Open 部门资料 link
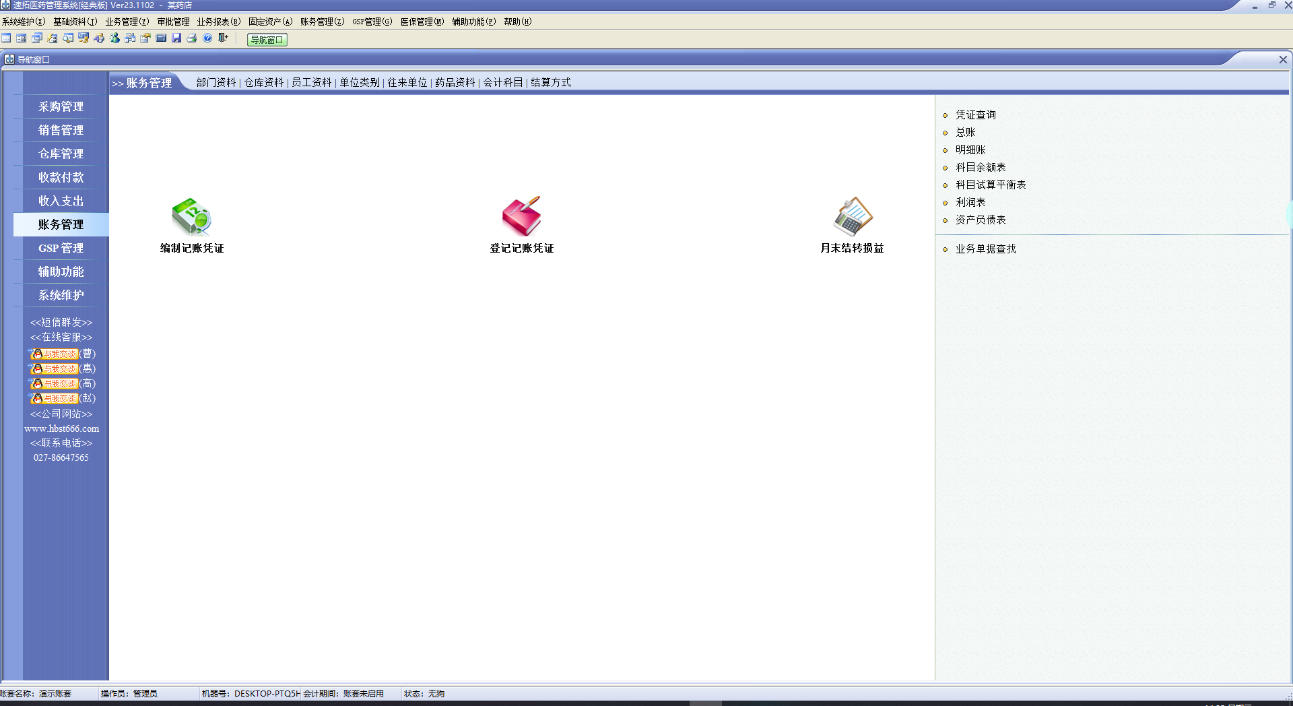Screen dimensions: 1293x706 click(x=216, y=82)
